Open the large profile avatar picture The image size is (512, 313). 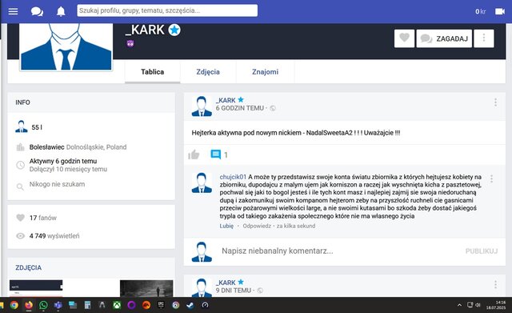[x=66, y=46]
